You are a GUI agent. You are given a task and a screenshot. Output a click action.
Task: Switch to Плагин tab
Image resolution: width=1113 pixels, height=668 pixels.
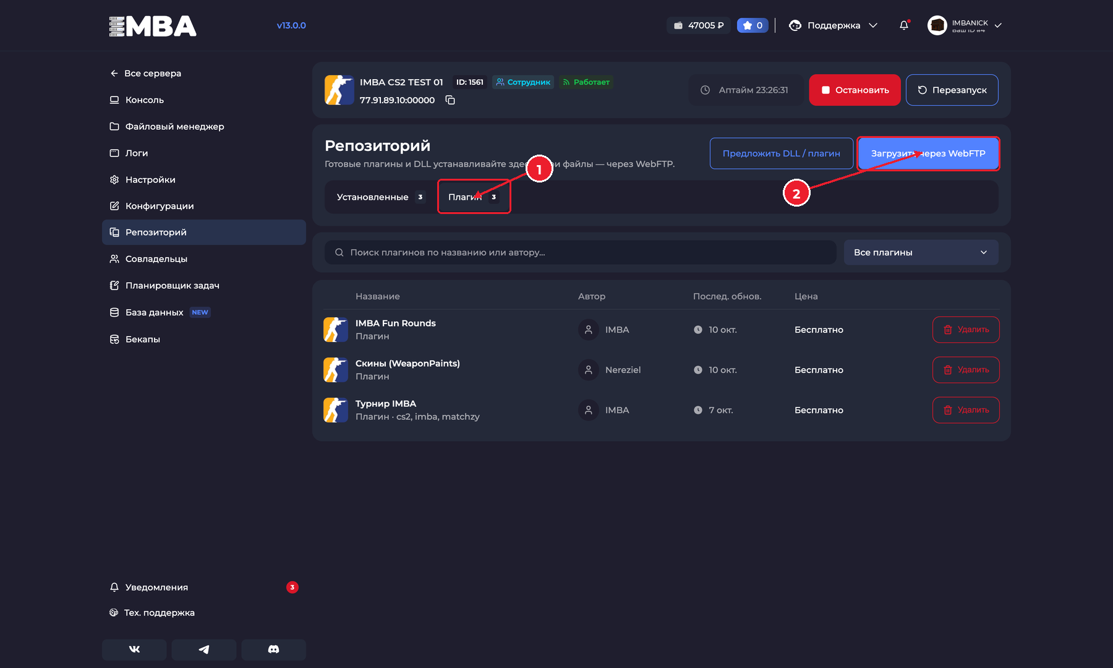point(474,197)
